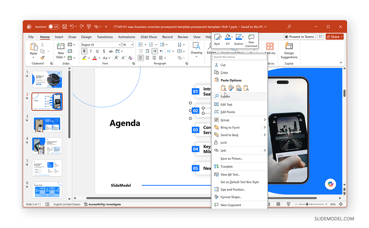Click the Save disk icon
The image size is (369, 228).
pos(65,27)
